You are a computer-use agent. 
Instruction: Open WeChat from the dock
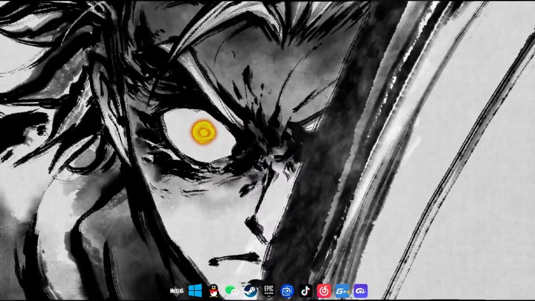tap(232, 291)
